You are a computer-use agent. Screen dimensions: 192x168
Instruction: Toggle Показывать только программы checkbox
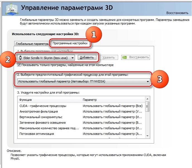point(19,65)
